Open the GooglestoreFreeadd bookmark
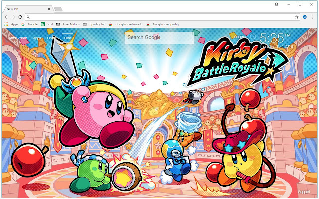This screenshot has width=319, height=199. [125, 24]
